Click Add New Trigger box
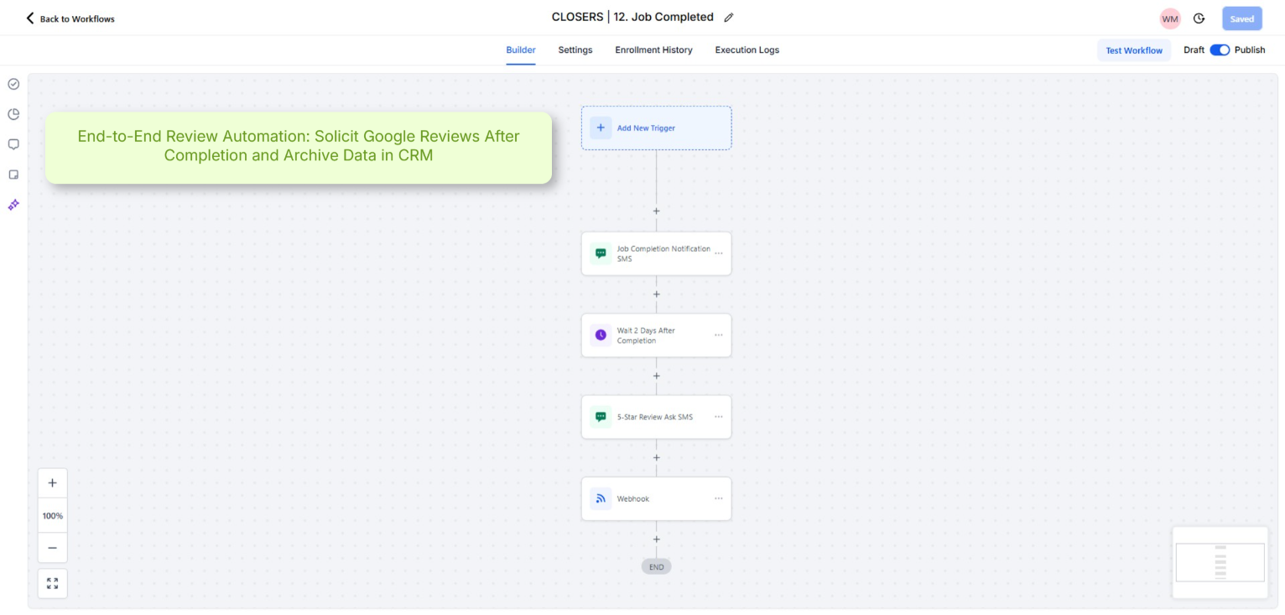Image resolution: width=1285 pixels, height=615 pixels. (x=656, y=128)
